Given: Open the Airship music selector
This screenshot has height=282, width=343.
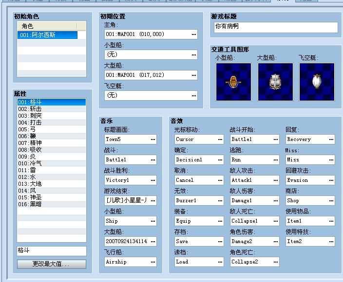Looking at the screenshot, I should pyautogui.click(x=131, y=262).
